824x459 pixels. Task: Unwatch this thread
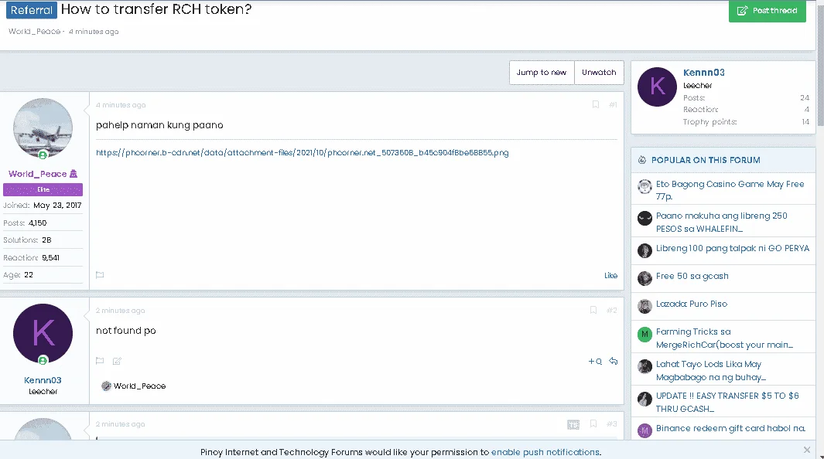click(x=599, y=73)
